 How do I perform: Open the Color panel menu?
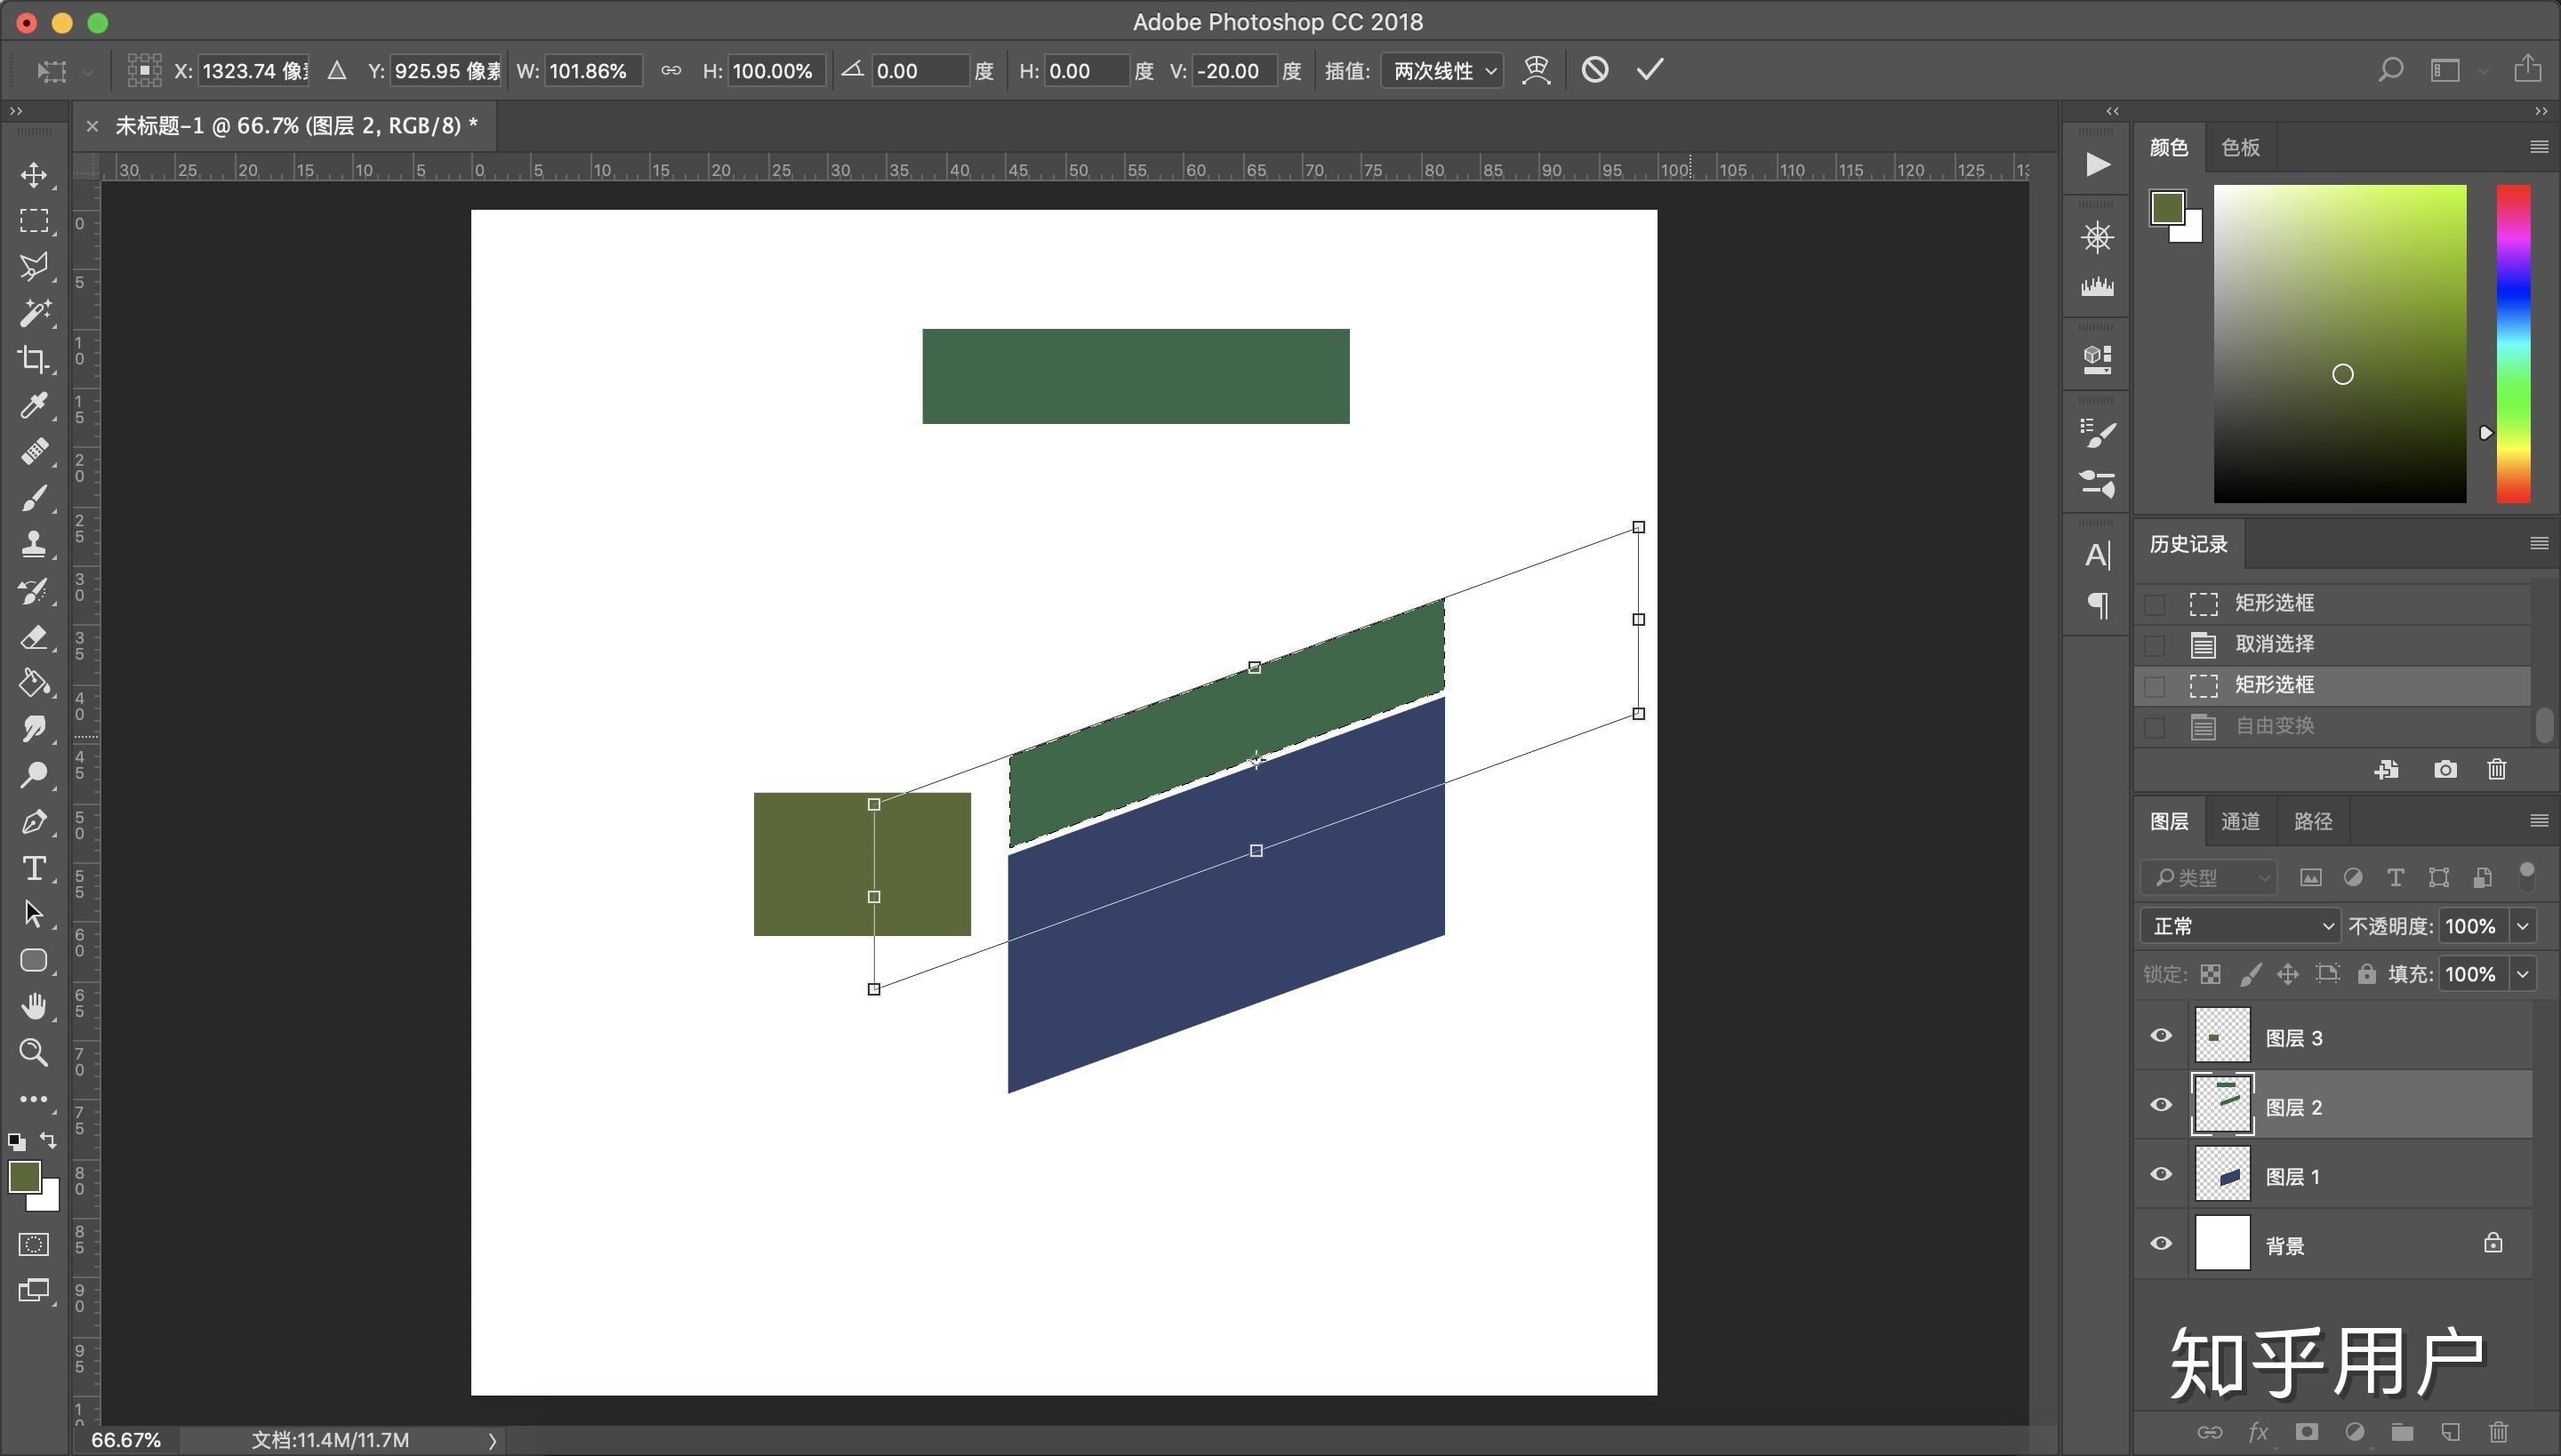coord(2539,147)
